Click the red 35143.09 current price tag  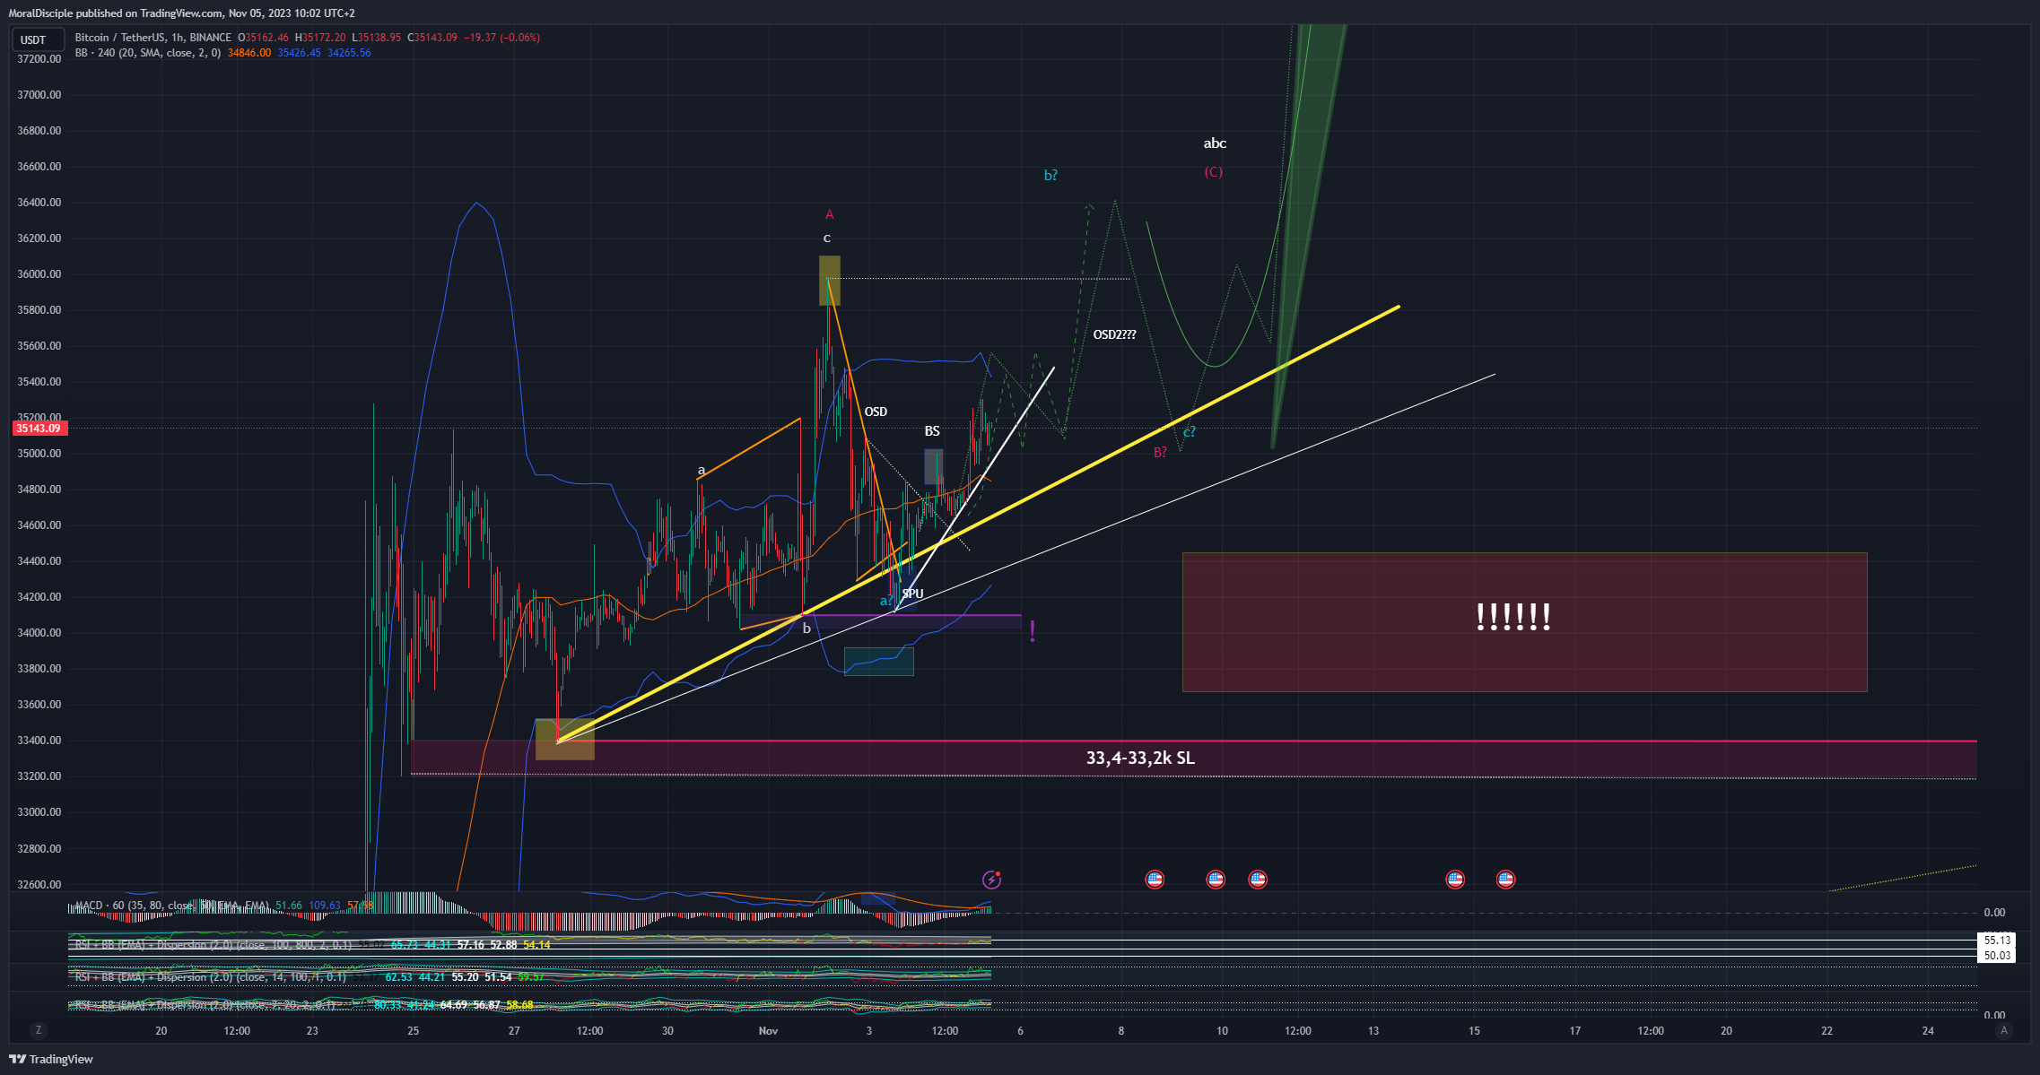(39, 429)
